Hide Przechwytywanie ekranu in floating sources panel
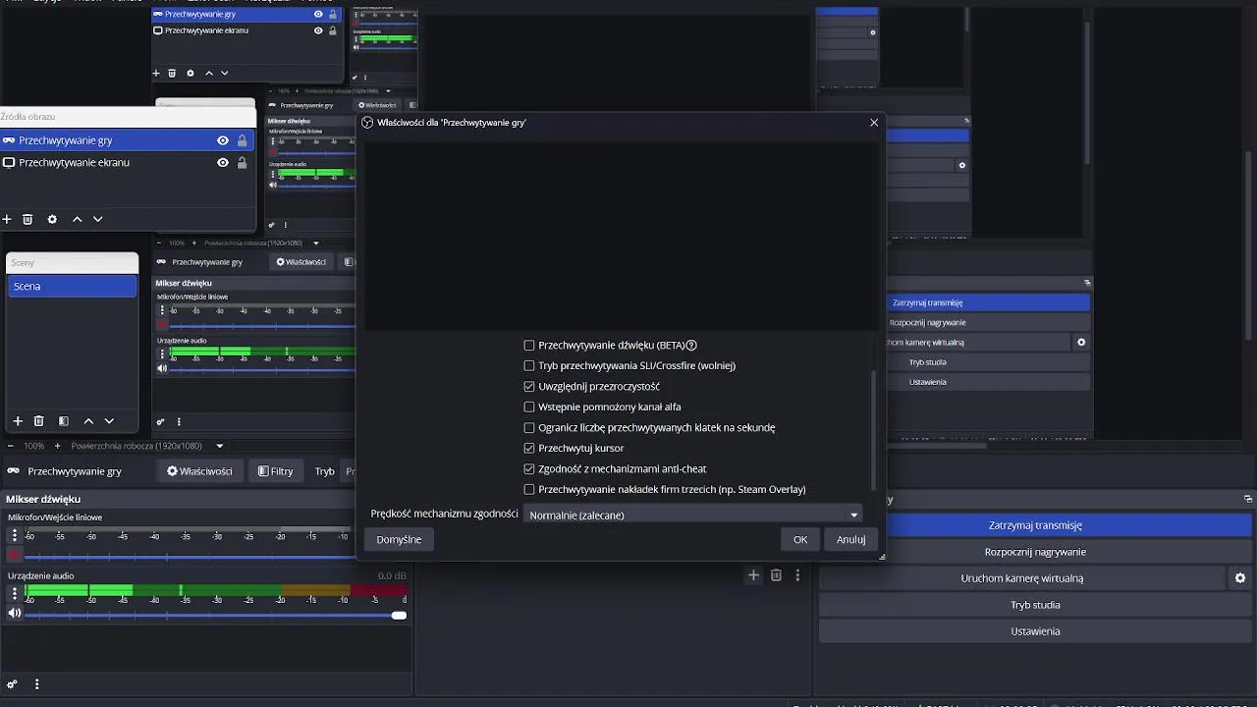 tap(223, 162)
